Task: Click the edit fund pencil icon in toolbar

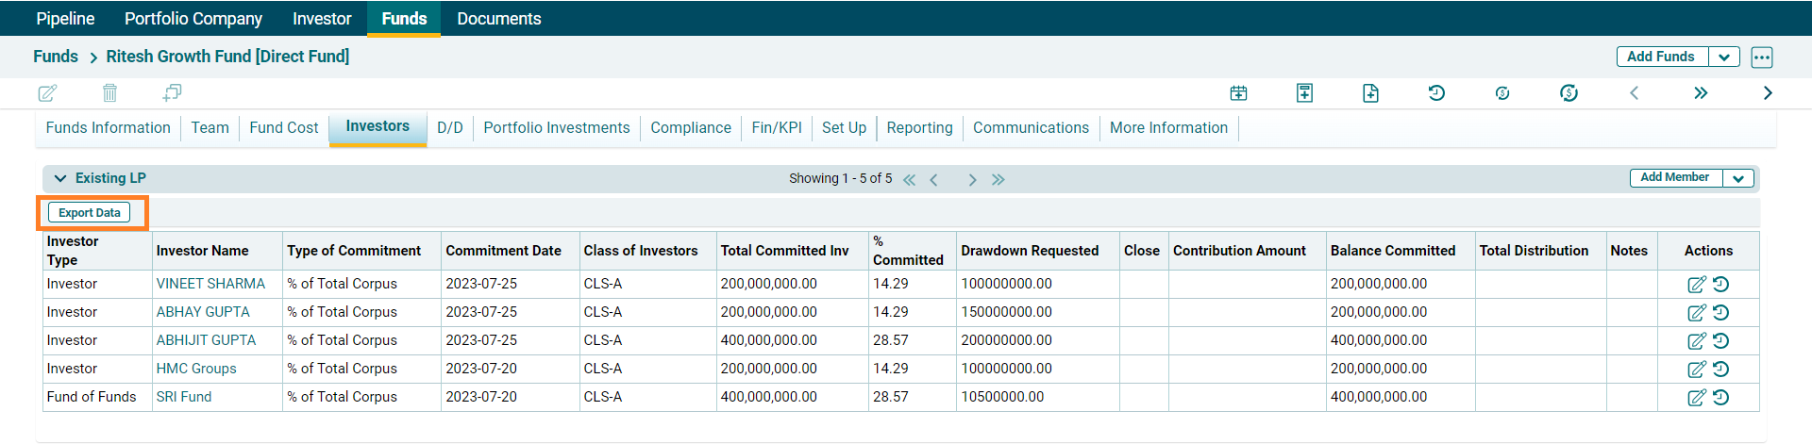Action: [47, 92]
